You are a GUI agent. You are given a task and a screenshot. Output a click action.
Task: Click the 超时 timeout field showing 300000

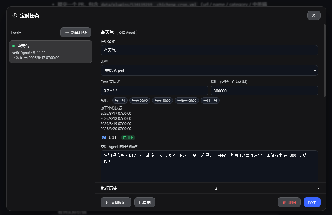(264, 91)
